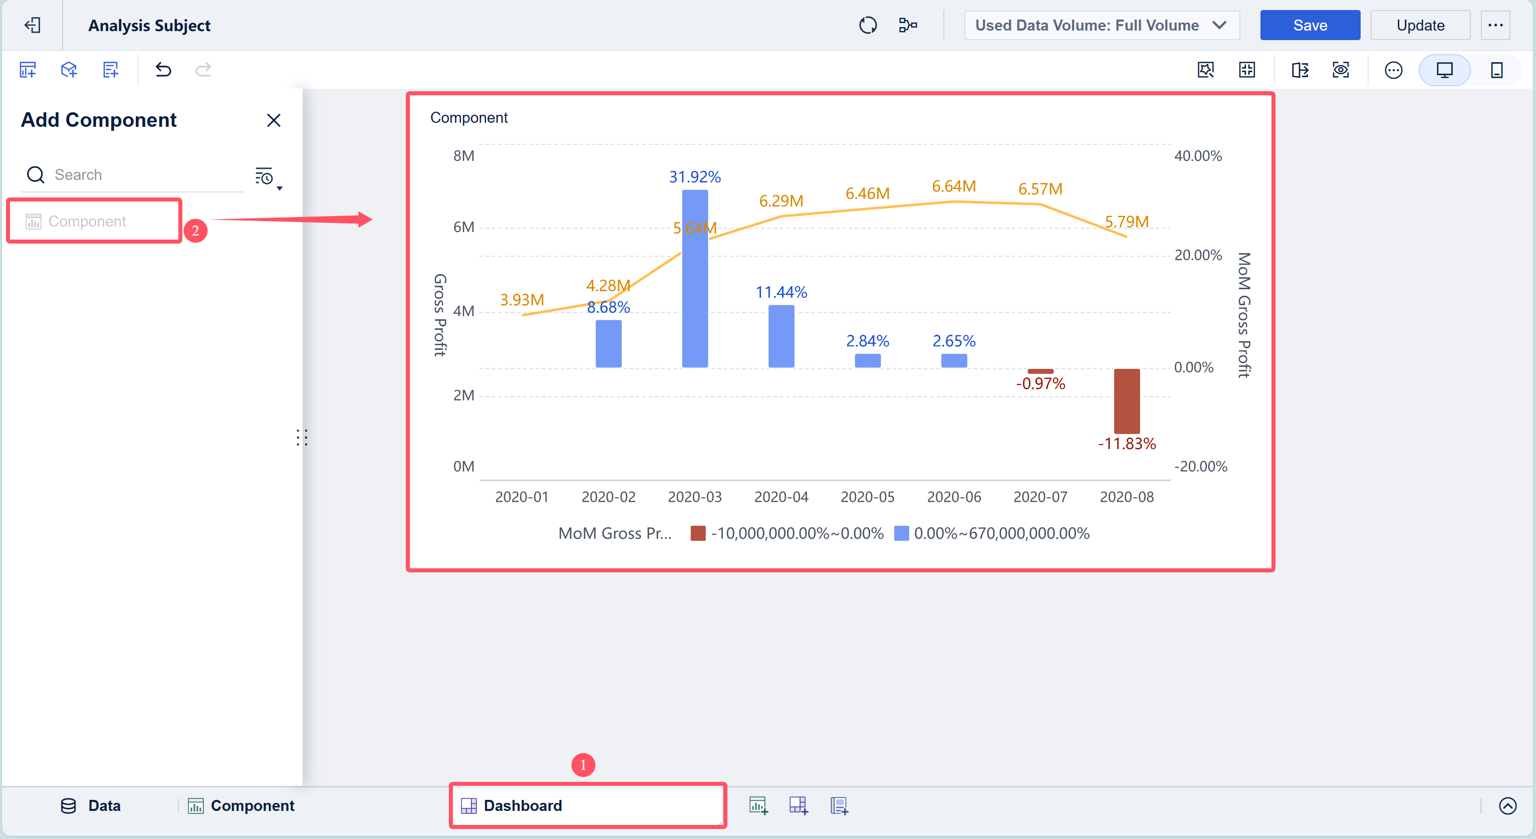This screenshot has width=1536, height=839.
Task: Click the -11.83% red bar for 2020-08
Action: 1126,401
